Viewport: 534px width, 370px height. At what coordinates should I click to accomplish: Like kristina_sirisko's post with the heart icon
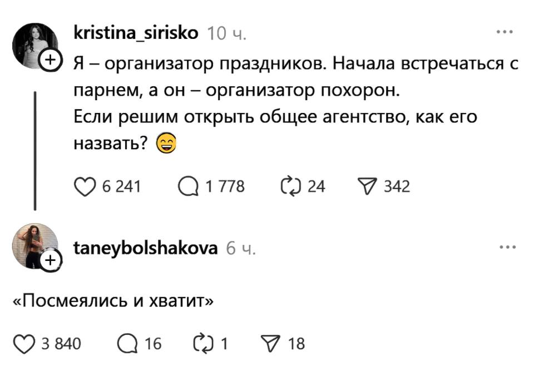coord(86,186)
